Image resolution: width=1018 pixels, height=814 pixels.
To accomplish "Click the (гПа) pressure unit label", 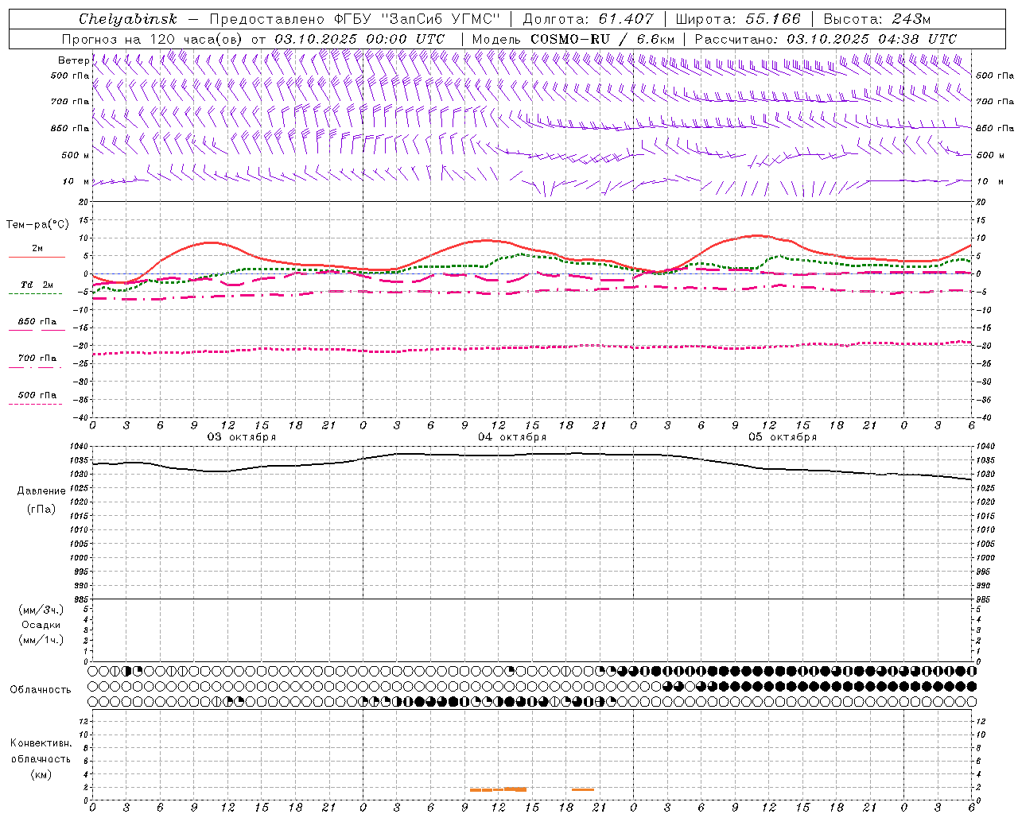I will tap(41, 510).
